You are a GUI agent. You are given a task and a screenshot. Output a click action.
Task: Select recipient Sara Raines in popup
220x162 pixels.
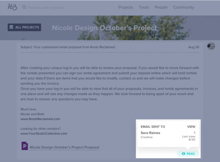(150, 133)
